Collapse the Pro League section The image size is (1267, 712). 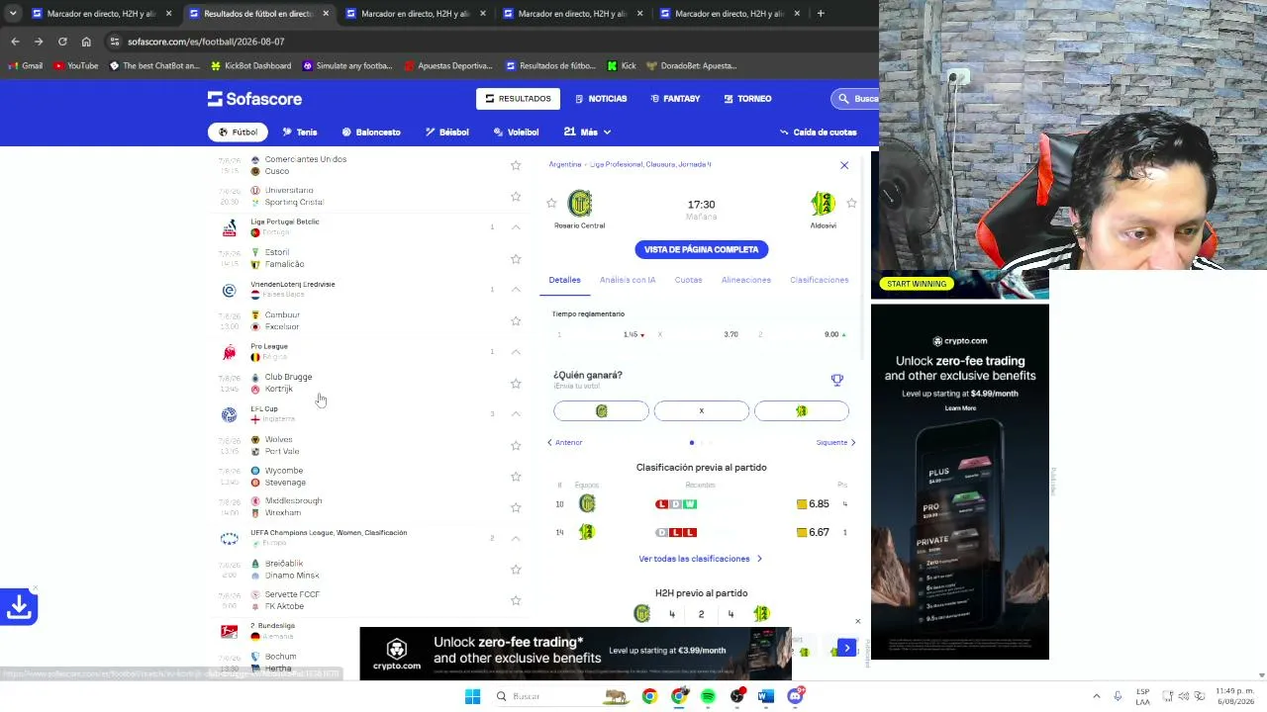[x=516, y=352]
